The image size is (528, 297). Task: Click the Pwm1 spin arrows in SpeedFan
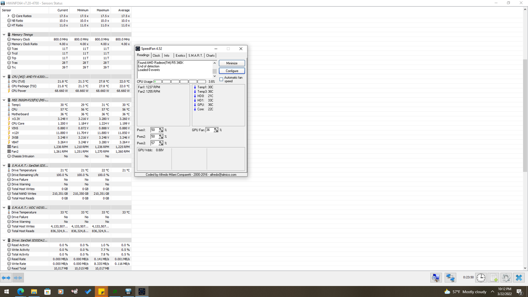click(x=161, y=130)
